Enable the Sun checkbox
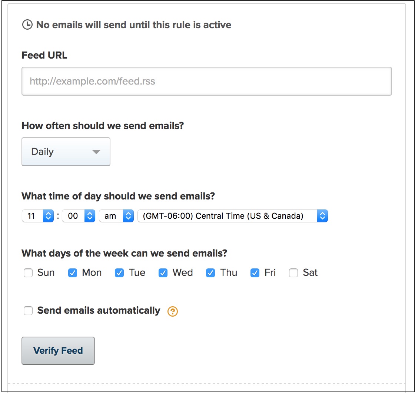The width and height of the screenshot is (415, 393). pyautogui.click(x=28, y=273)
